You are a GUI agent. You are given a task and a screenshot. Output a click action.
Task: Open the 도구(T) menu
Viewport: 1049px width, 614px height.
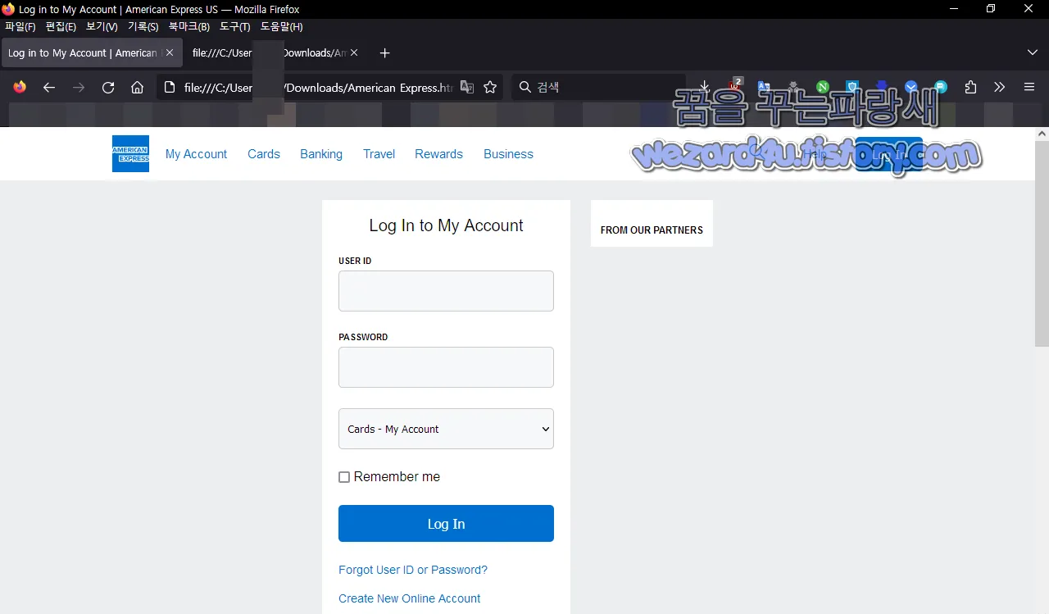235,27
